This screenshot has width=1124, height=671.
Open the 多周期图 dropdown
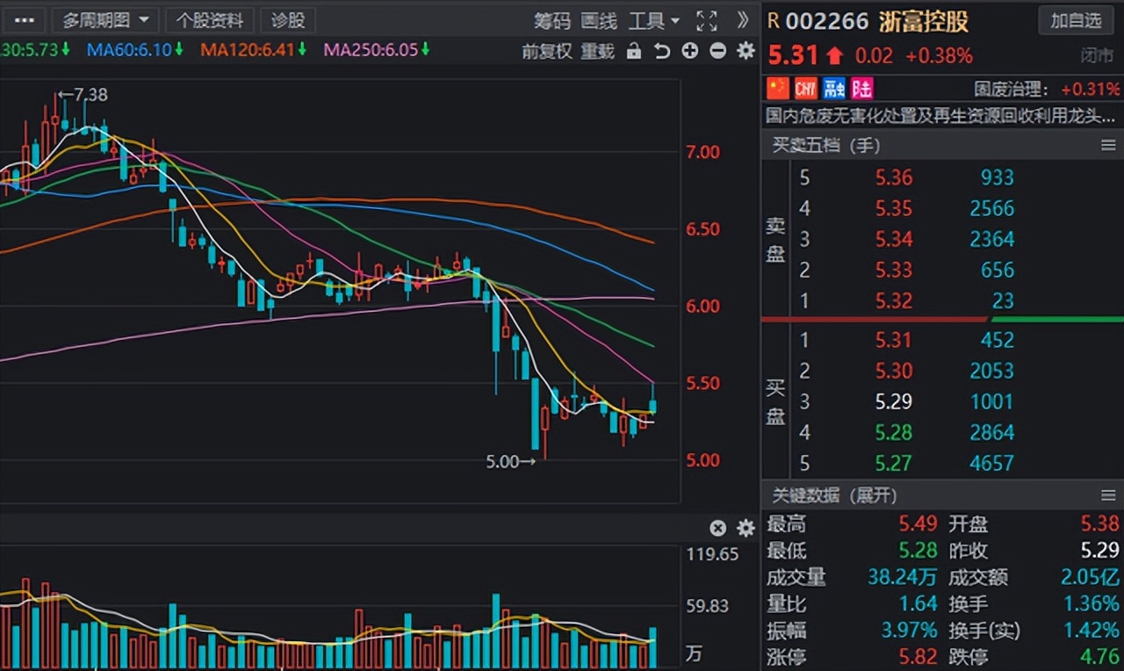point(105,20)
